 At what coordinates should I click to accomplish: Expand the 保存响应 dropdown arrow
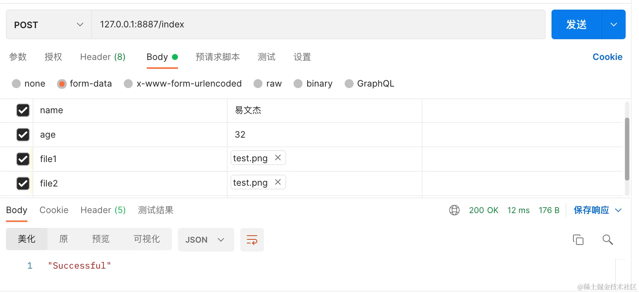(x=618, y=210)
